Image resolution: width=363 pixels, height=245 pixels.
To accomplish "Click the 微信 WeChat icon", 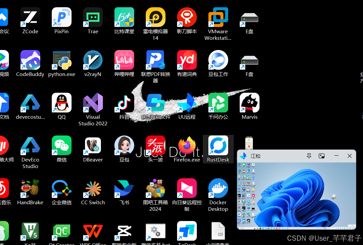I will 62,145.
